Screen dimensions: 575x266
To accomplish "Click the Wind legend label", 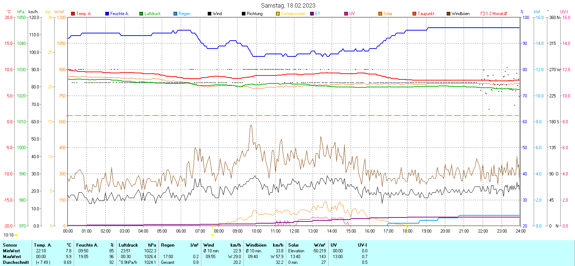I will pos(217,14).
